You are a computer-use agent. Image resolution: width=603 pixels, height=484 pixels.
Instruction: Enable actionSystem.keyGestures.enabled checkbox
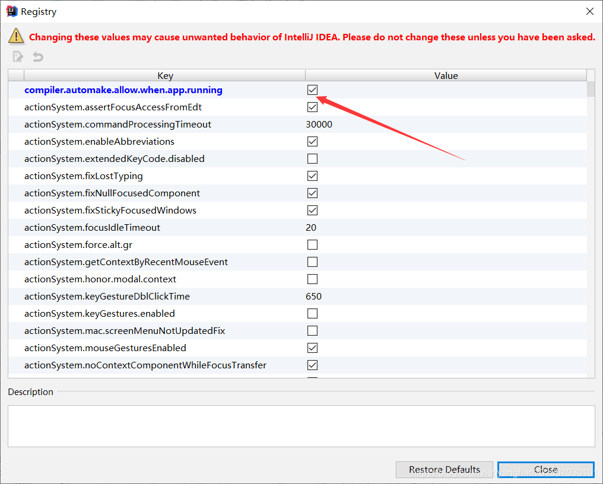click(312, 314)
